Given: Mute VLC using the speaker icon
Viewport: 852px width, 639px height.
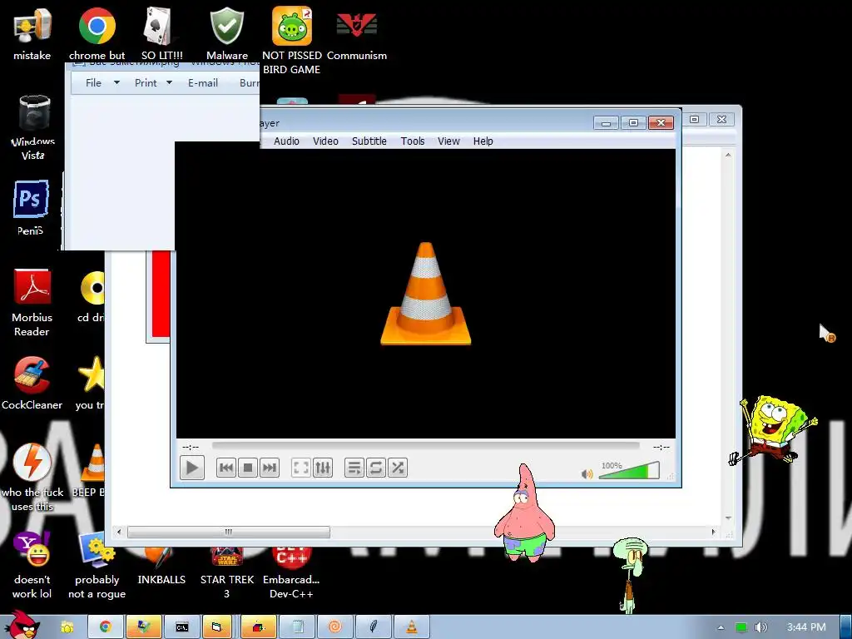Looking at the screenshot, I should [x=587, y=473].
